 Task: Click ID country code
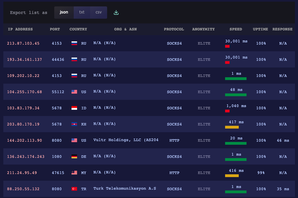pos(84,108)
